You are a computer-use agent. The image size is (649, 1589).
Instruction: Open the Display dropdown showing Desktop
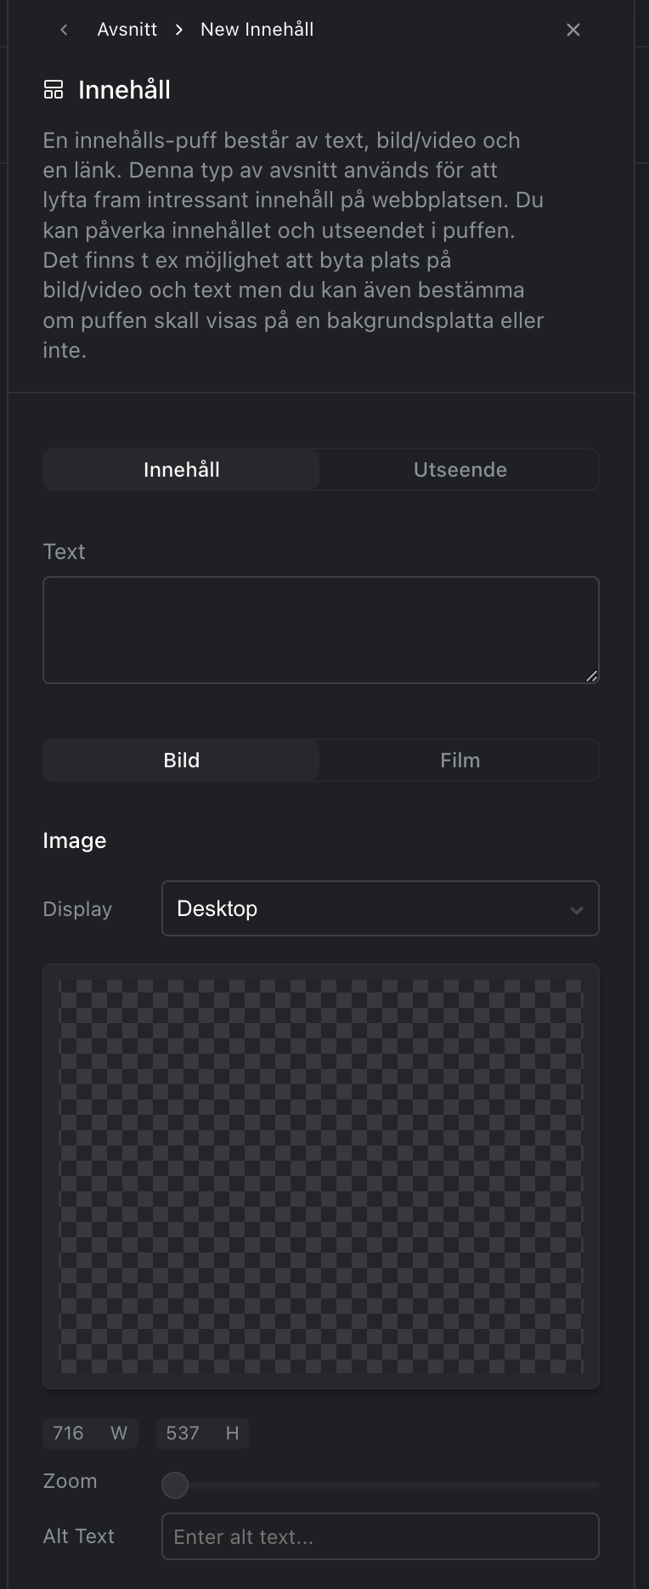click(380, 908)
